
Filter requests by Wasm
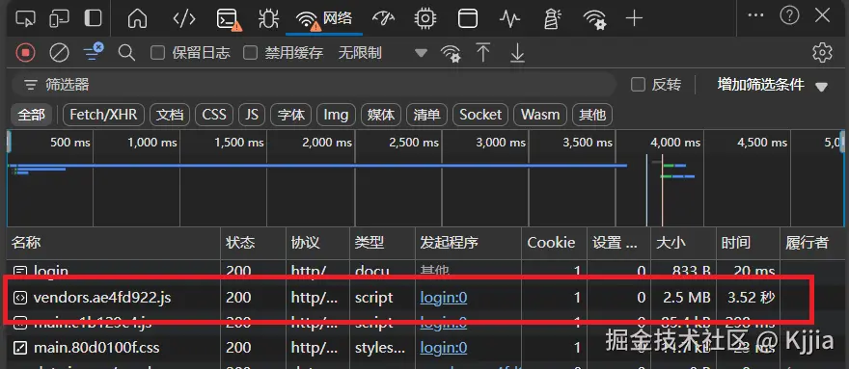point(540,115)
